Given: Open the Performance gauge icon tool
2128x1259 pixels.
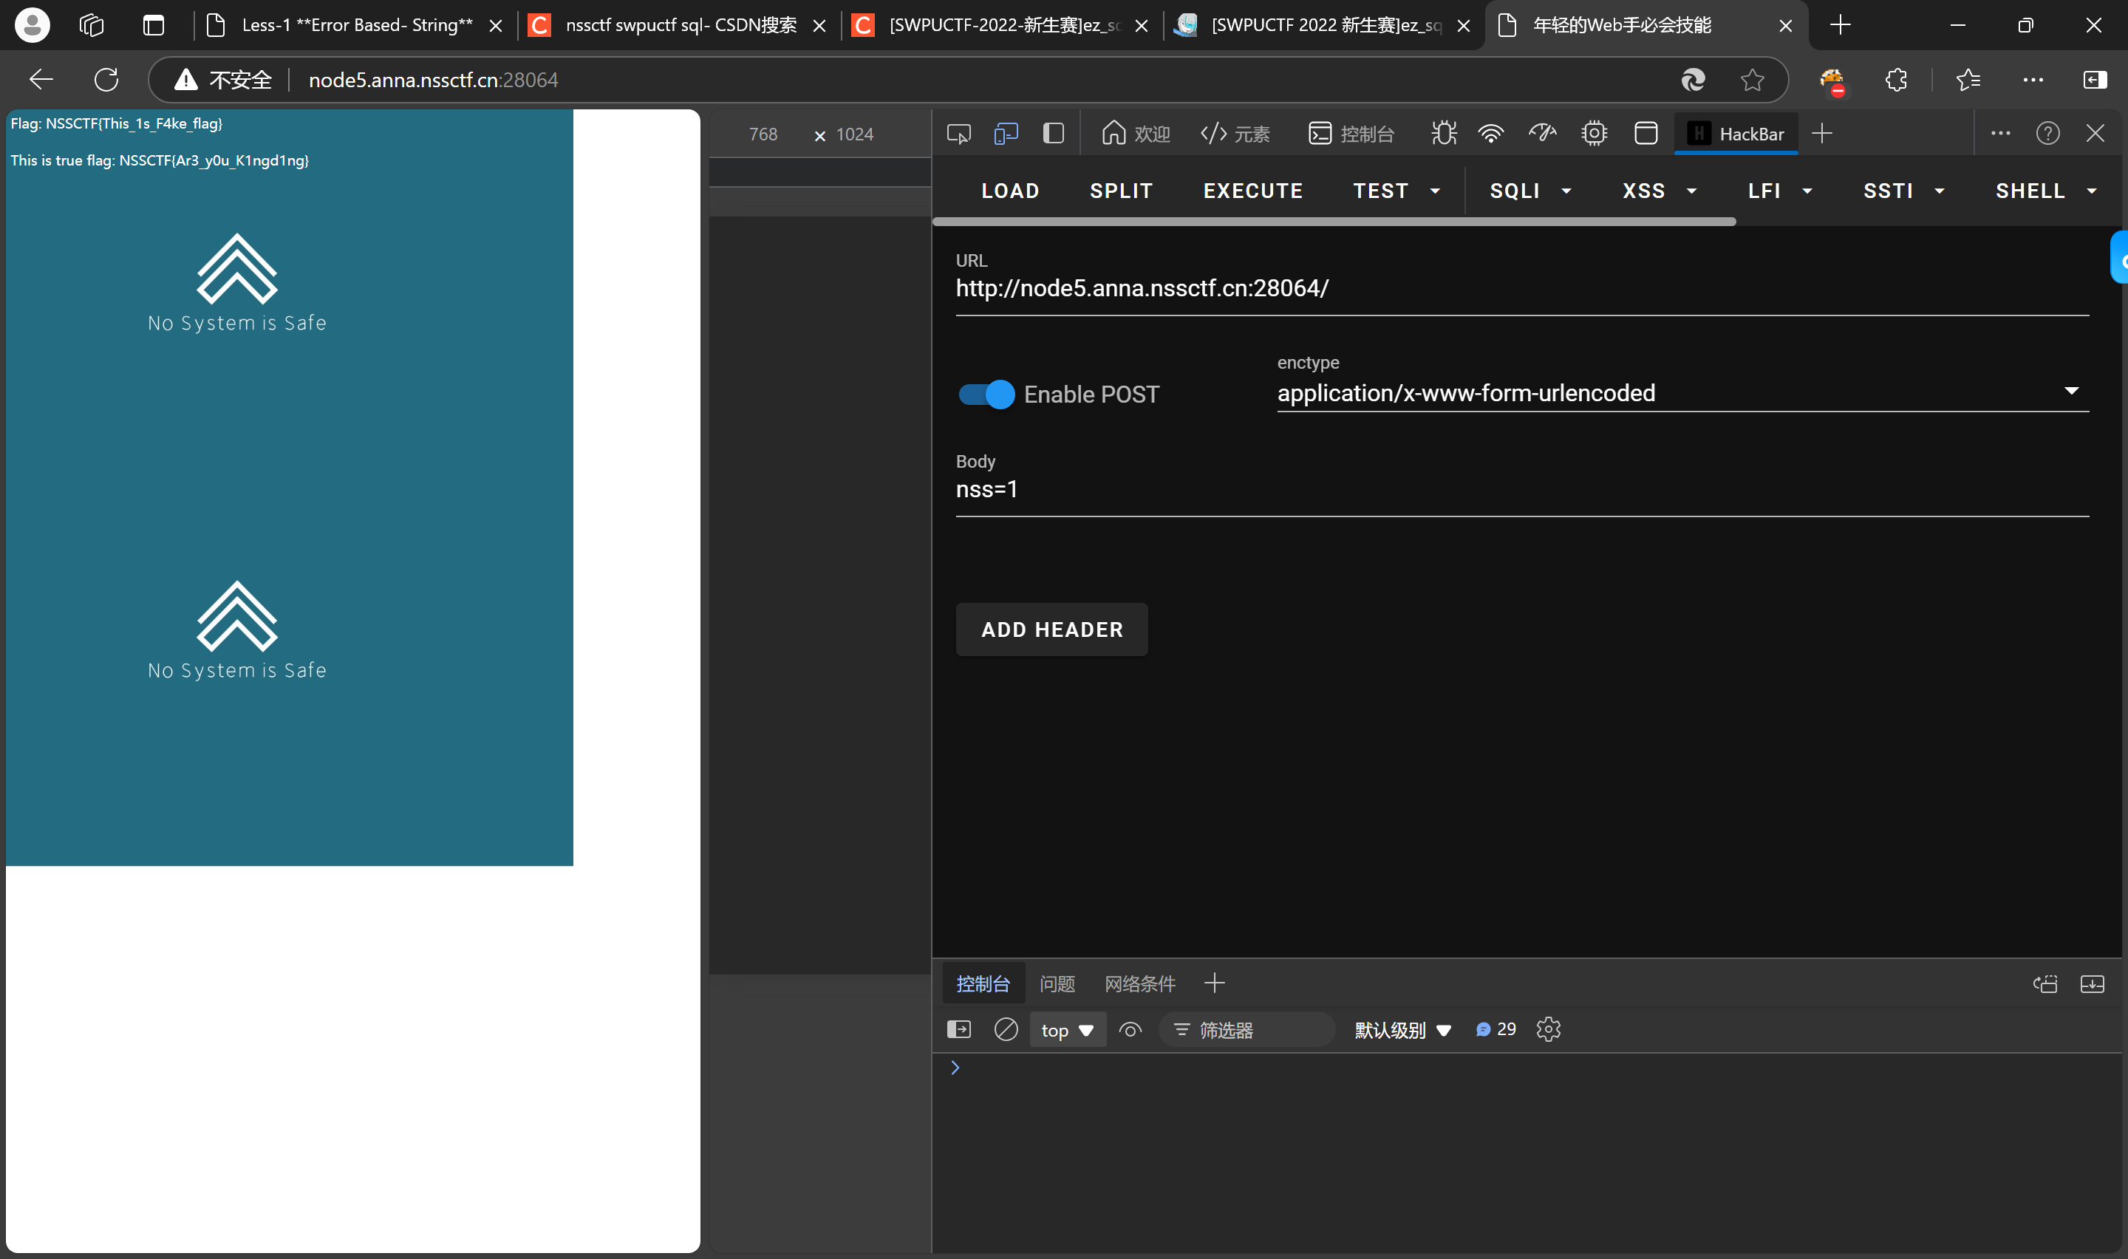Looking at the screenshot, I should 1543,133.
